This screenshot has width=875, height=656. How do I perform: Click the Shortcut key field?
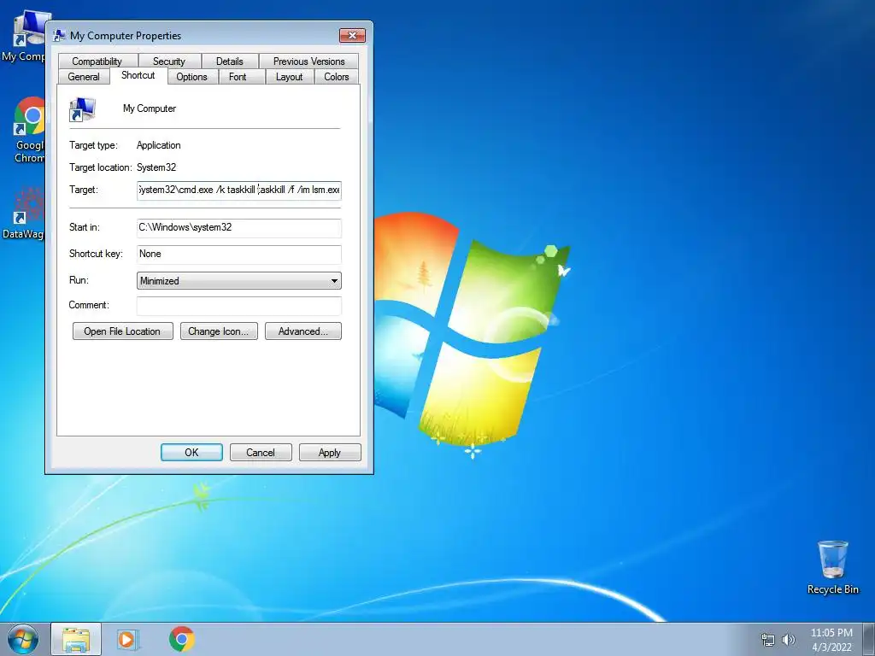(x=239, y=254)
